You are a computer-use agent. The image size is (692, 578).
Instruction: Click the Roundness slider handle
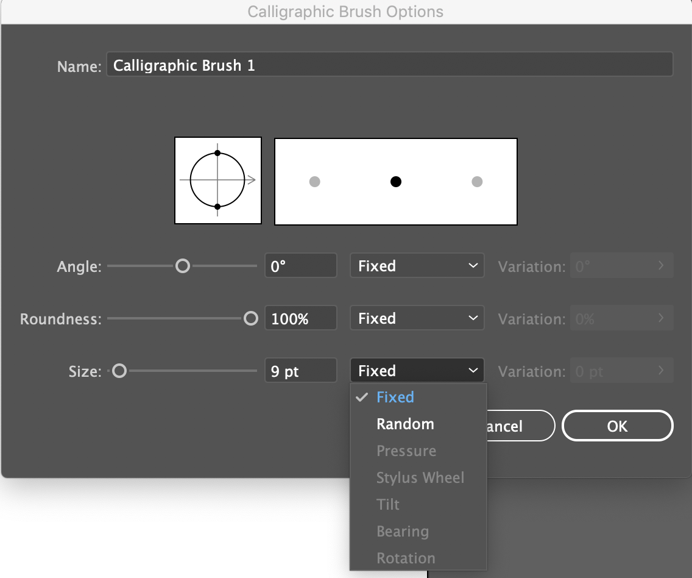coord(250,318)
